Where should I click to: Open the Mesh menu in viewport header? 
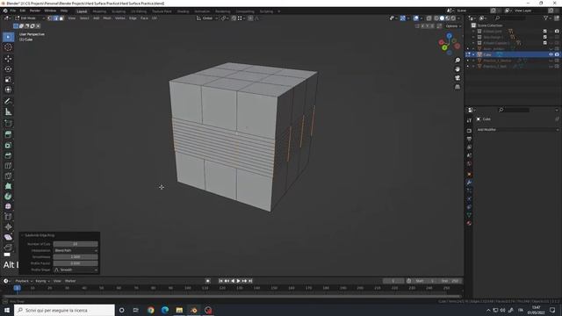pos(107,18)
